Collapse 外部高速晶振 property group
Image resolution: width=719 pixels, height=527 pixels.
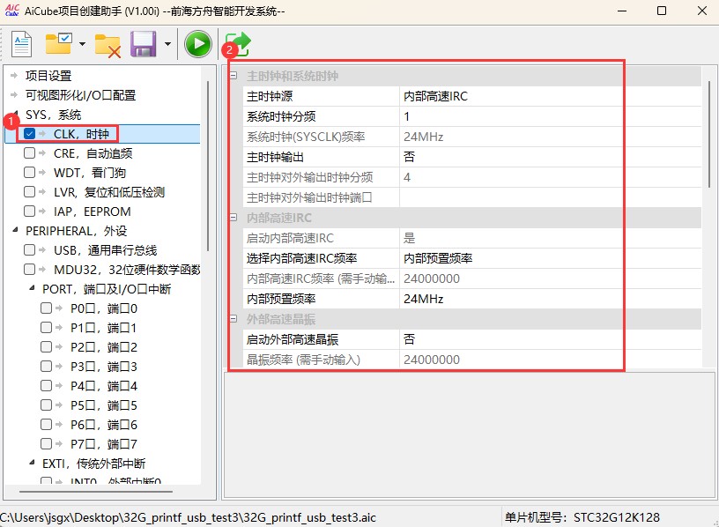click(x=233, y=319)
